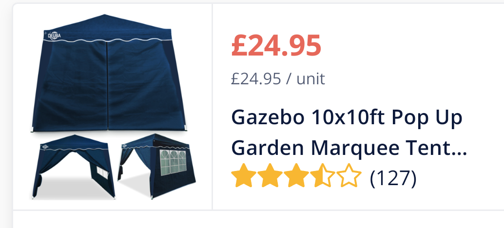Click the centre zip seam on the large gazebo
Screen dimensions: 504x228
pyautogui.click(x=107, y=86)
